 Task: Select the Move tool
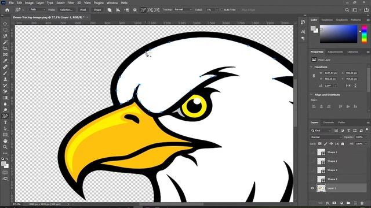(x=5, y=24)
